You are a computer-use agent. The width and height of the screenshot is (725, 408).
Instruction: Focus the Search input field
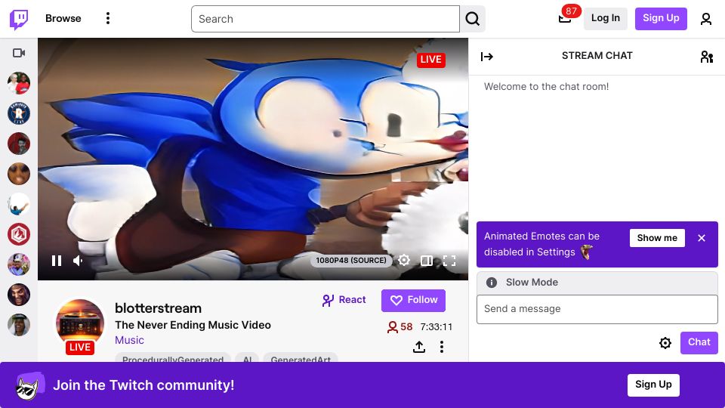click(x=325, y=19)
